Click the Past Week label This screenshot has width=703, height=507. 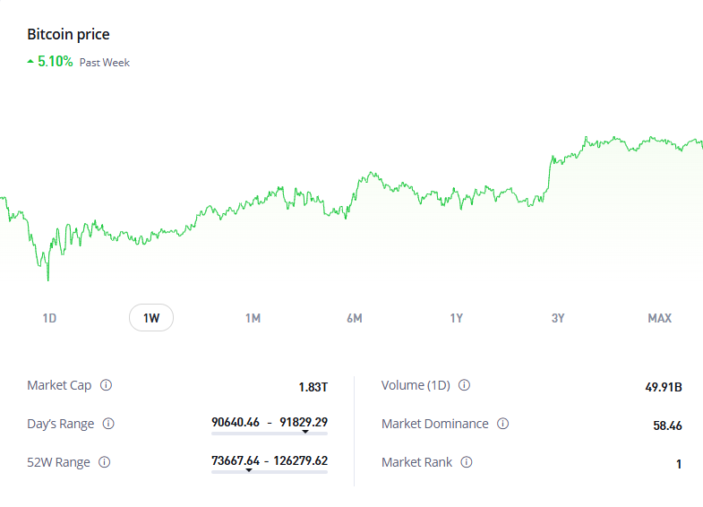click(105, 63)
